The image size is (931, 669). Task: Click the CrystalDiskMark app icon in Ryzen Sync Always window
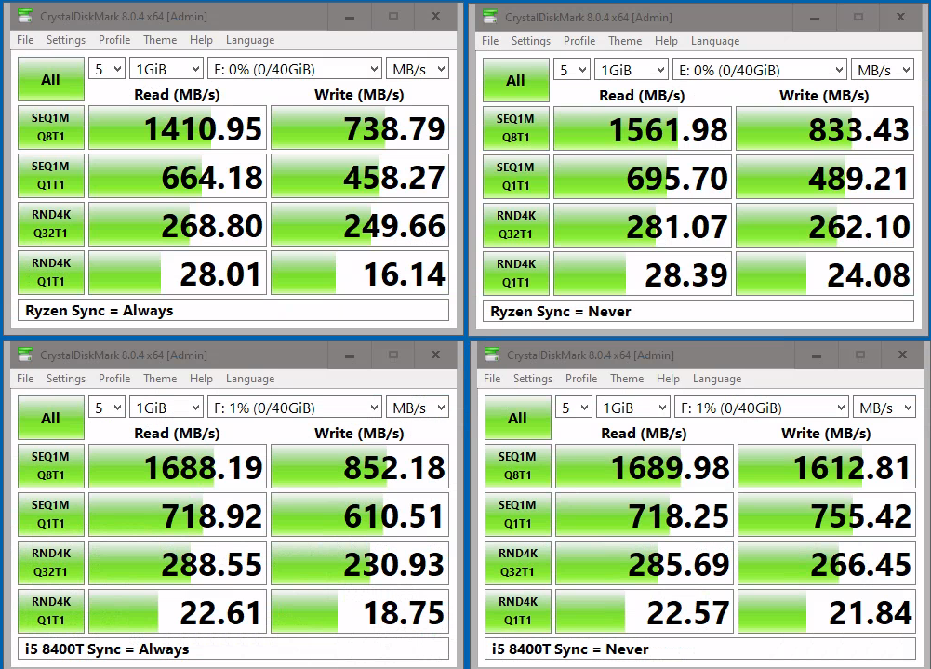click(x=25, y=16)
